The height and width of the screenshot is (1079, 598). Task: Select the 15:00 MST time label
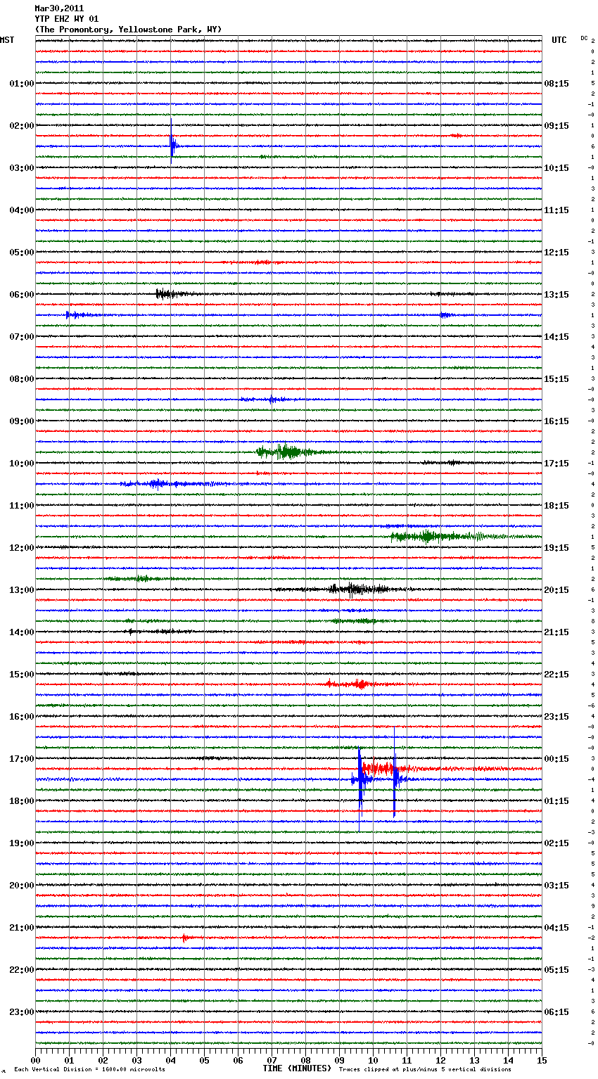tap(22, 675)
